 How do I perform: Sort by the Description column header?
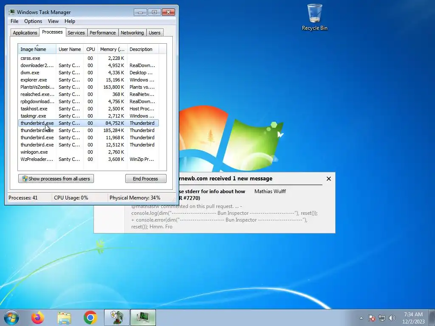143,49
